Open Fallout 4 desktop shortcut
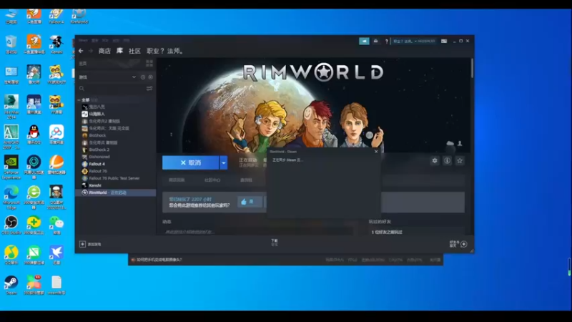Viewport: 572px width, 322px height. (x=56, y=16)
